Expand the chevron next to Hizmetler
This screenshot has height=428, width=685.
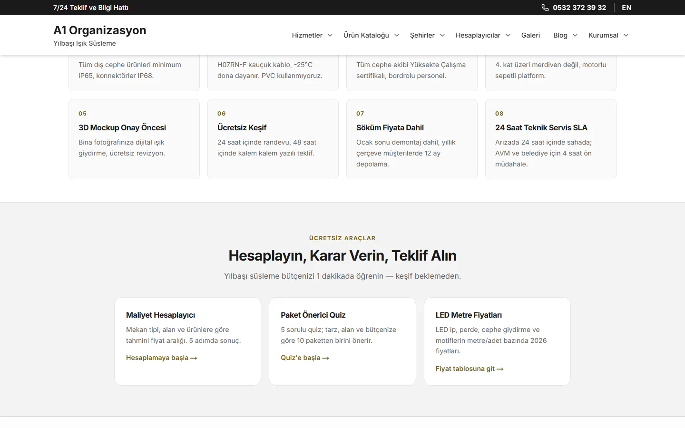tap(330, 35)
